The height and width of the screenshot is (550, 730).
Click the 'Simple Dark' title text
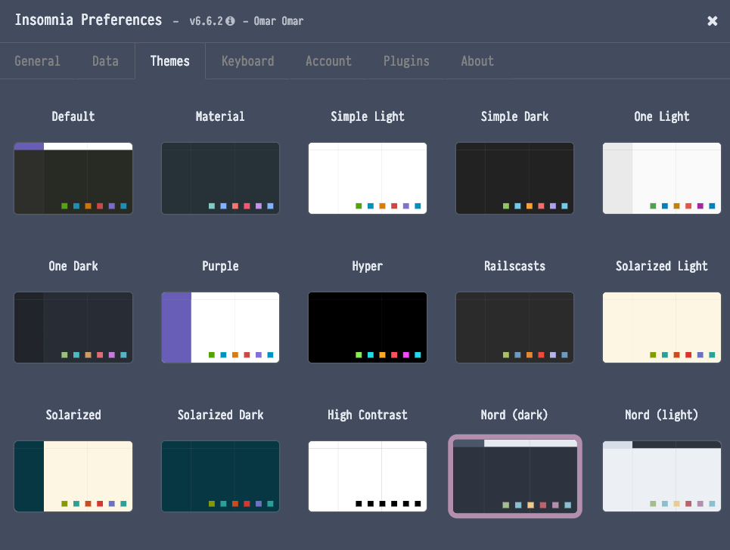coord(514,116)
